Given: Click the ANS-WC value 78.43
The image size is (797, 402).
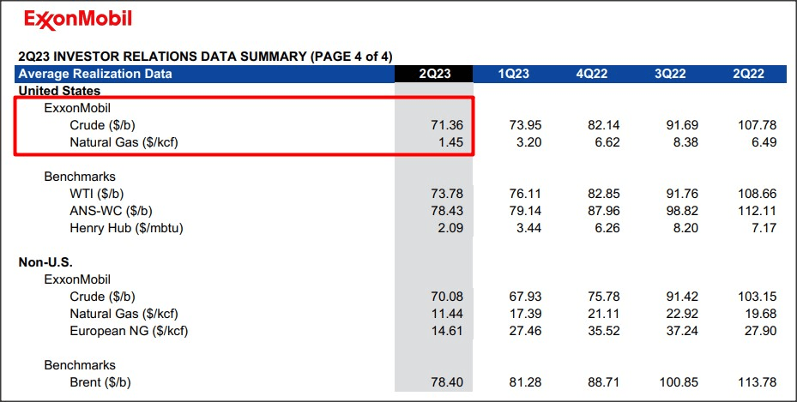Looking at the screenshot, I should [447, 211].
